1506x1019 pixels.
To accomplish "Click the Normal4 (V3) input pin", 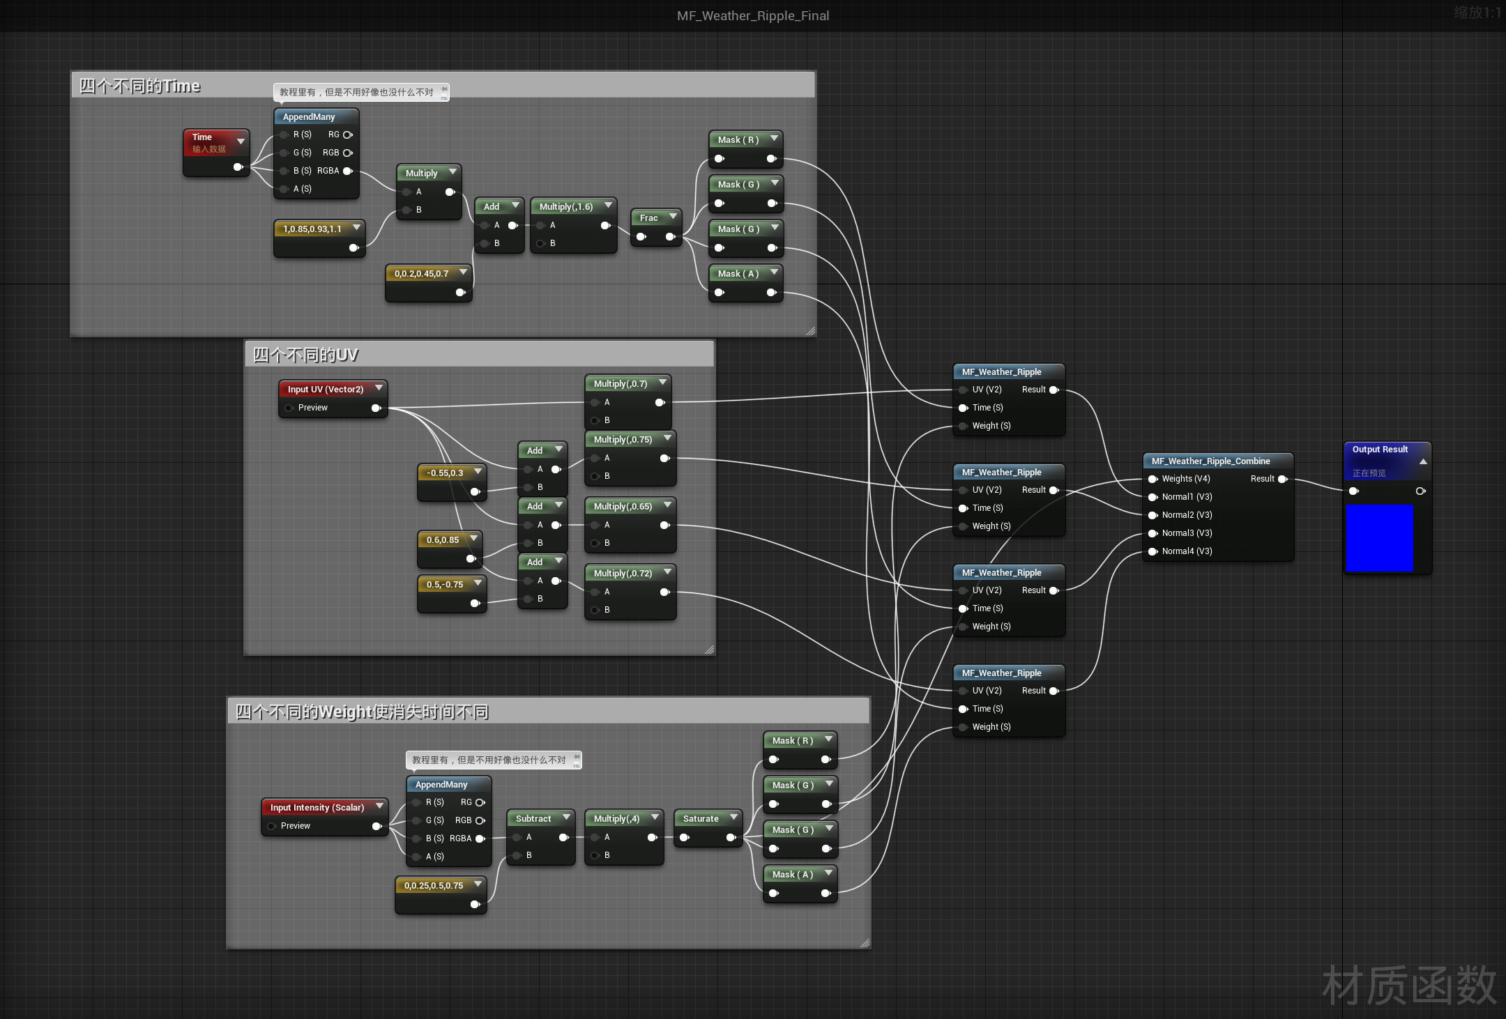I will (x=1153, y=551).
